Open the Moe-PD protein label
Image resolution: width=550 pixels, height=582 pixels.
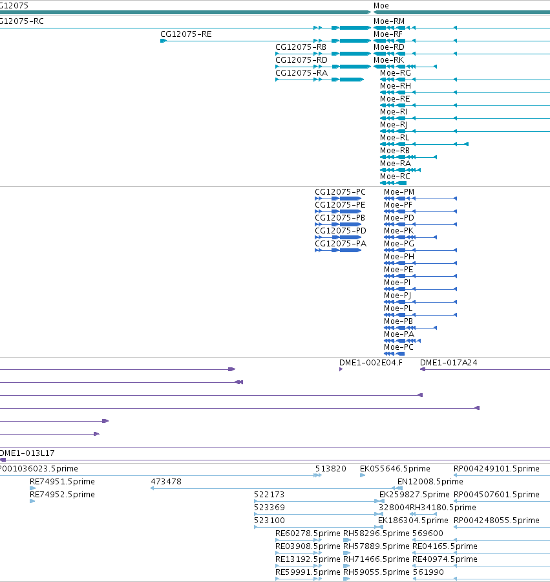point(399,219)
